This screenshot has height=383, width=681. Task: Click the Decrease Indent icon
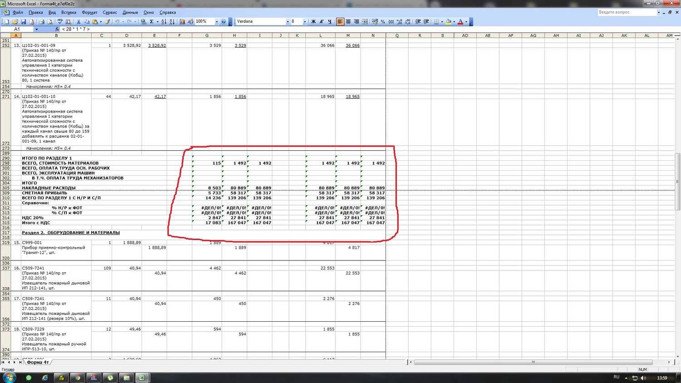[x=418, y=21]
